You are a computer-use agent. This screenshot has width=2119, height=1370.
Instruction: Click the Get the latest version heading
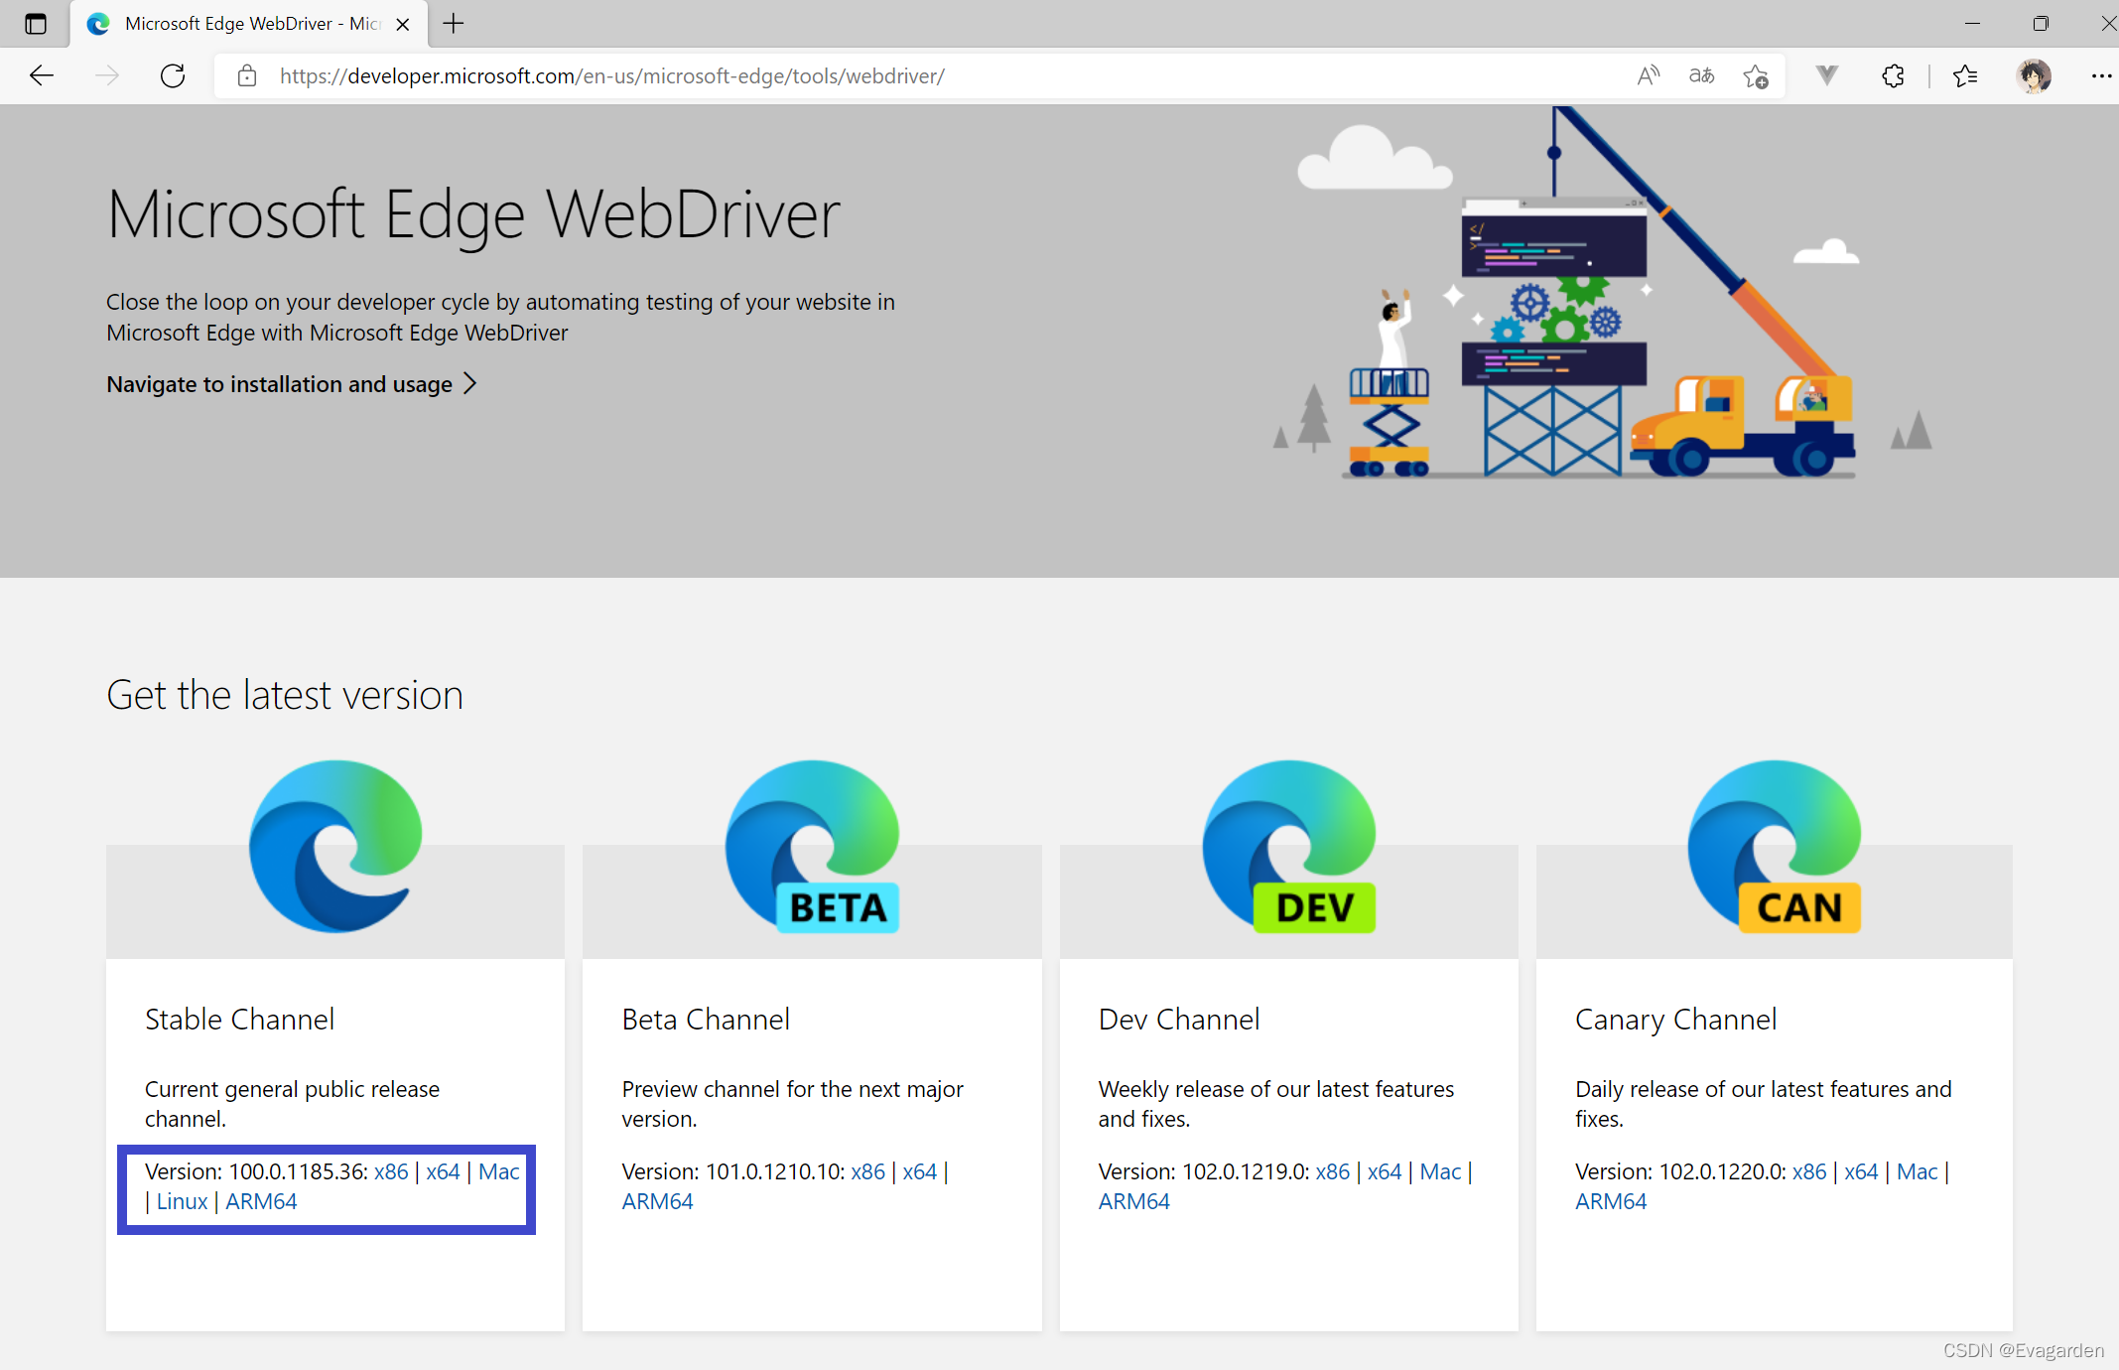click(285, 695)
